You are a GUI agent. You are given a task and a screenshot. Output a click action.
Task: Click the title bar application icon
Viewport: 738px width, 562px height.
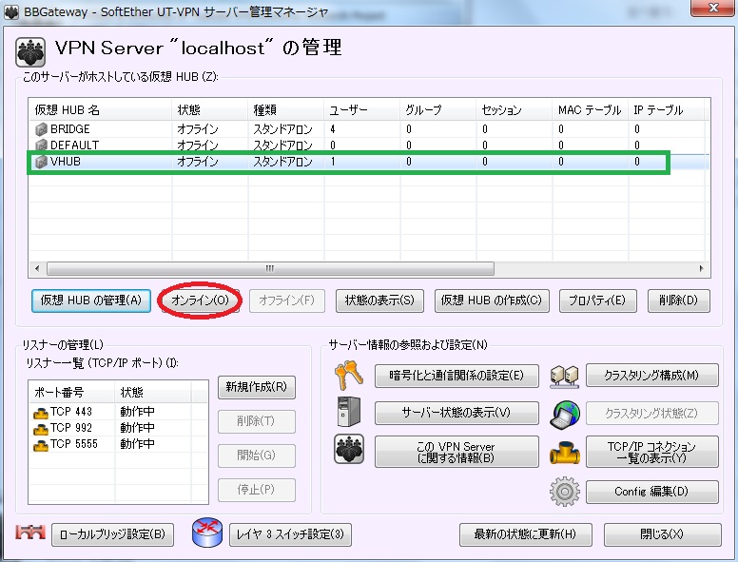pyautogui.click(x=11, y=11)
